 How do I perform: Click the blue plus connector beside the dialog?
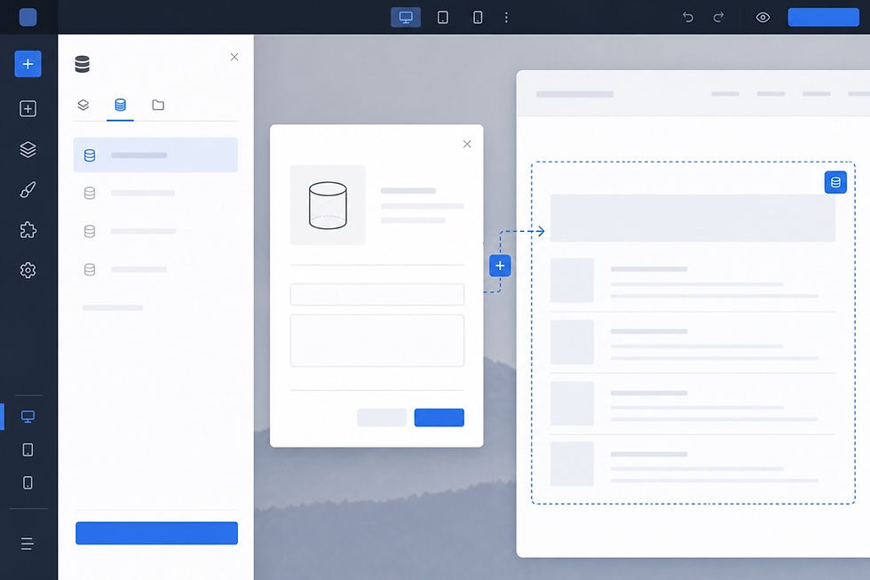500,266
